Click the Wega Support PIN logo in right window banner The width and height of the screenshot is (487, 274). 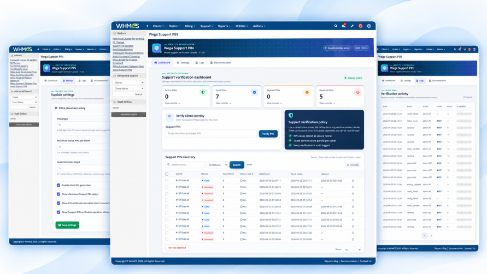384,68
